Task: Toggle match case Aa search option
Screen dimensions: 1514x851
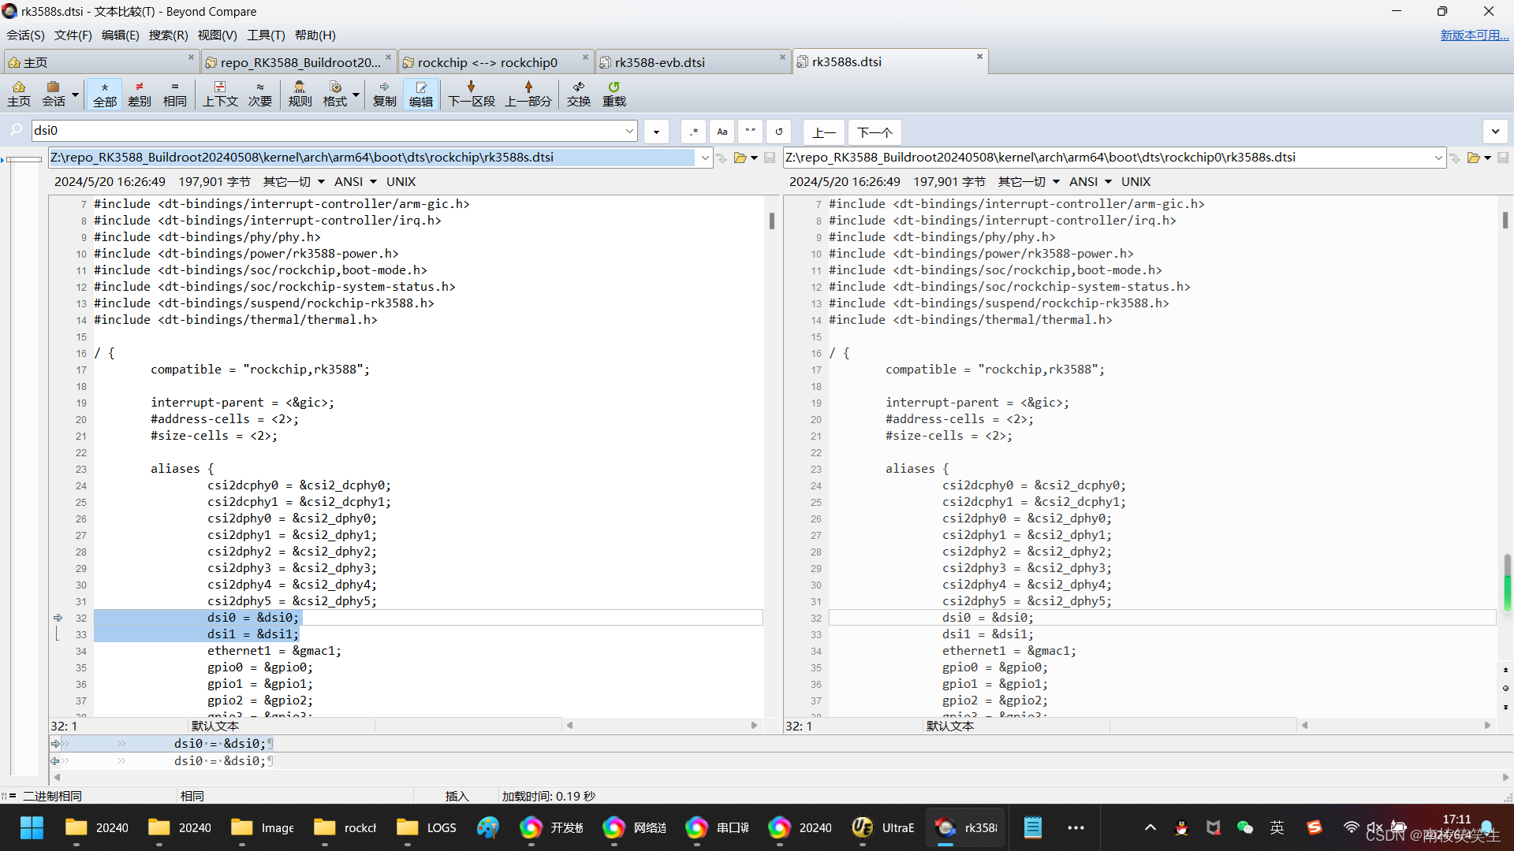Action: pos(722,132)
